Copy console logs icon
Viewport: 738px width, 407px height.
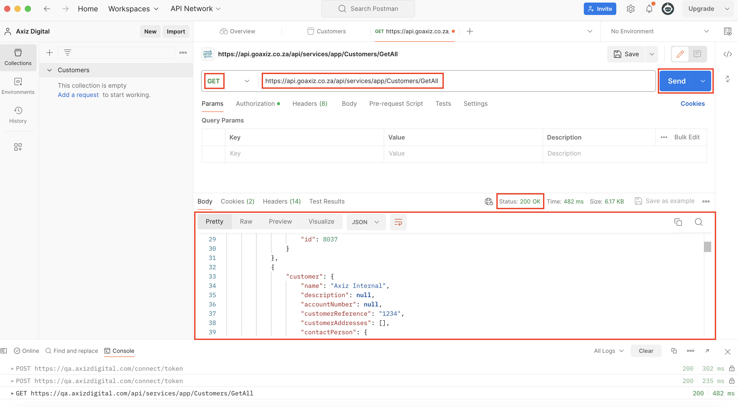(674, 351)
